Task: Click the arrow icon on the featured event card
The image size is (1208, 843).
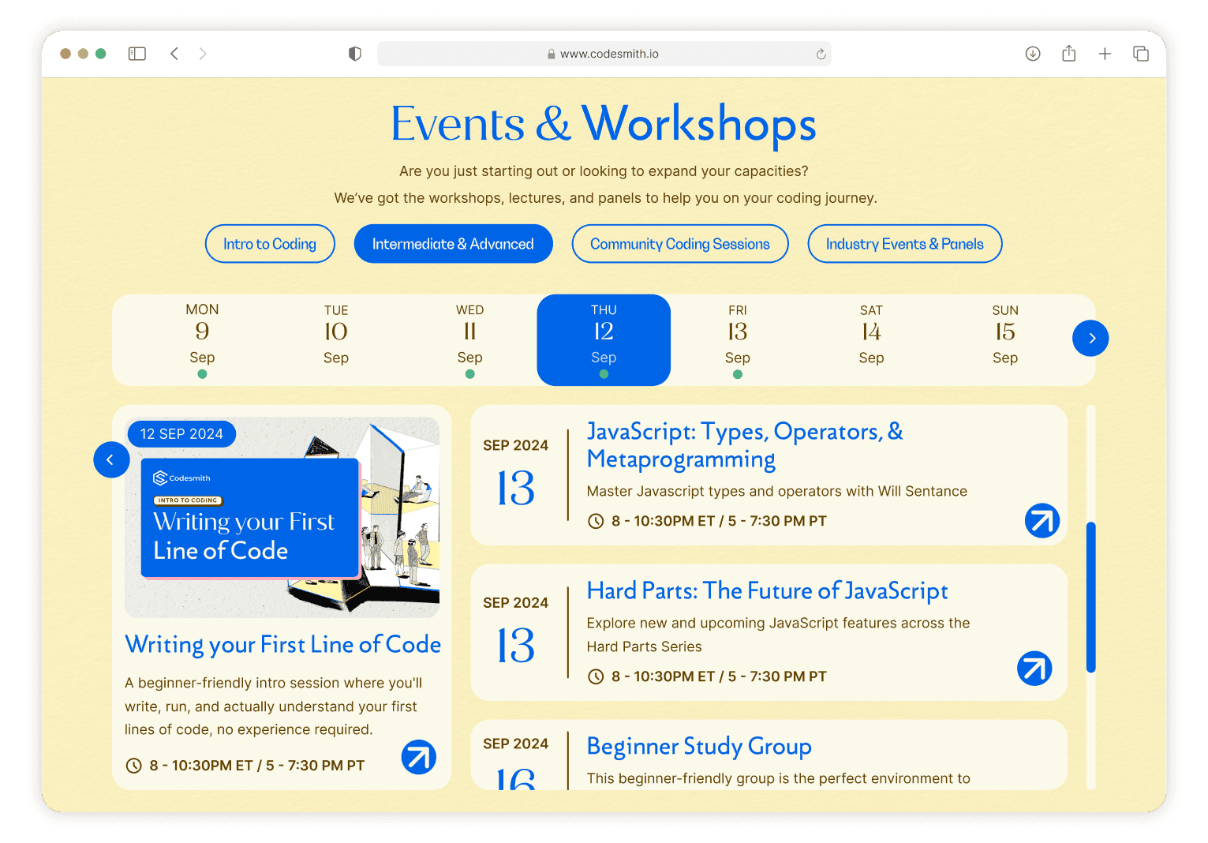Action: [419, 757]
